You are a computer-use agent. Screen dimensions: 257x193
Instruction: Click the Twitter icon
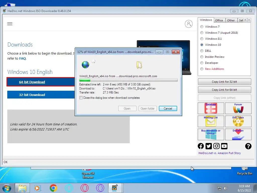tap(209, 146)
